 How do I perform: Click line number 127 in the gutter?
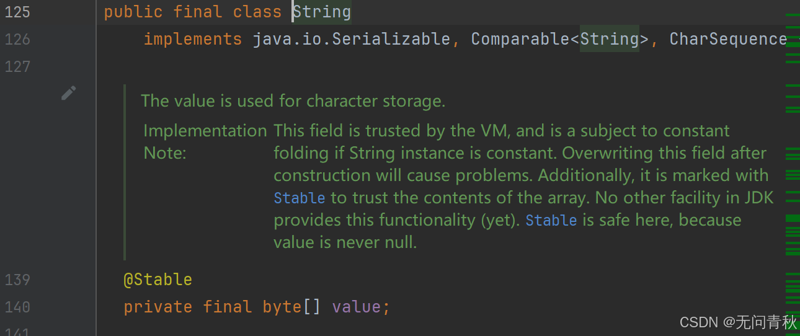pyautogui.click(x=17, y=66)
